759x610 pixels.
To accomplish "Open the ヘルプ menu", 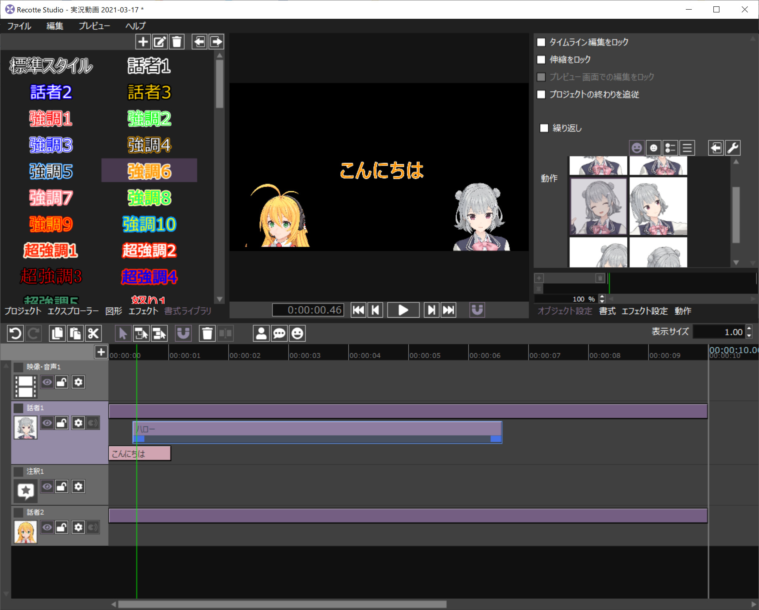I will pyautogui.click(x=136, y=26).
